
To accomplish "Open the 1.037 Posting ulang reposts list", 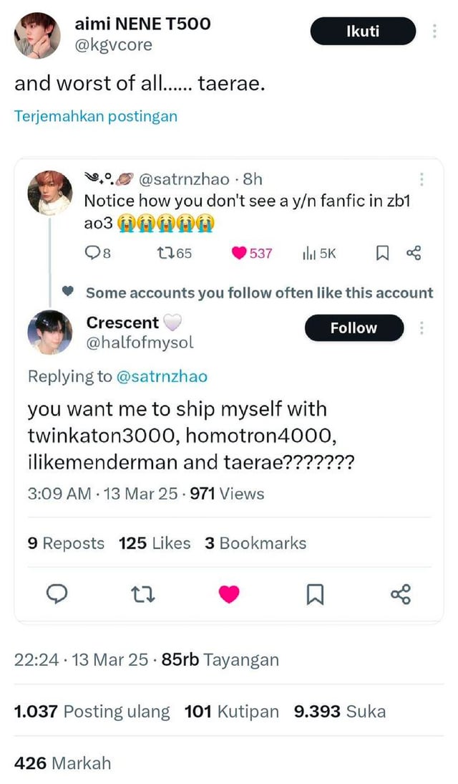I will (x=92, y=712).
